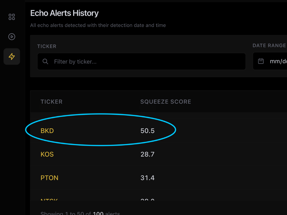Open the PTON ticker link
The height and width of the screenshot is (215, 287).
pos(49,178)
